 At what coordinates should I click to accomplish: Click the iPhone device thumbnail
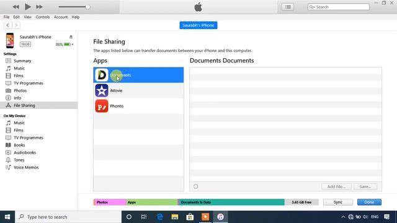(10, 40)
